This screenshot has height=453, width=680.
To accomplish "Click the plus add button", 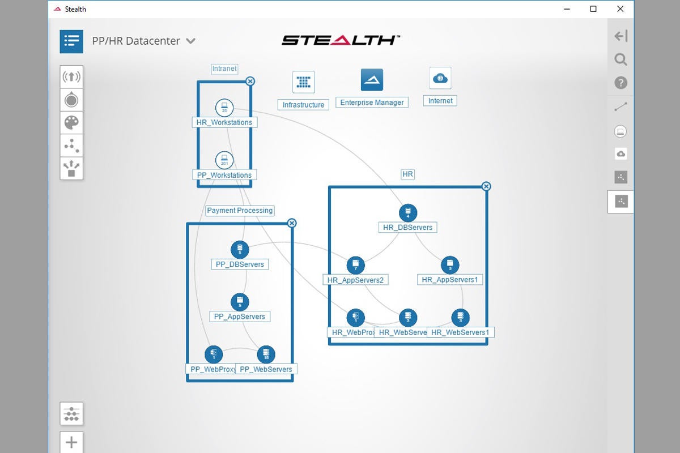I will click(71, 442).
